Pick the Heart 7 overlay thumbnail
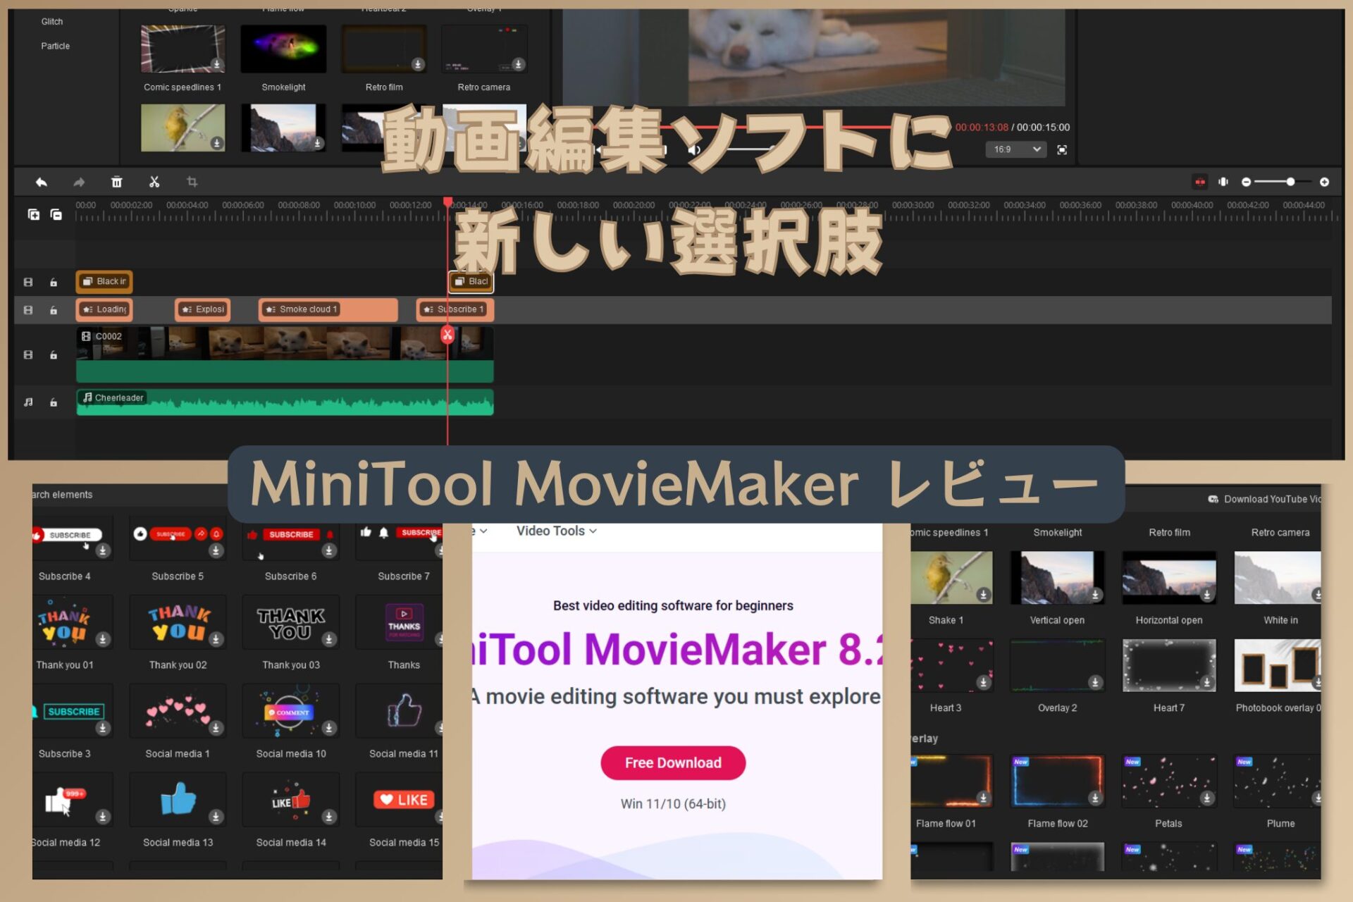Image resolution: width=1353 pixels, height=902 pixels. (1169, 666)
